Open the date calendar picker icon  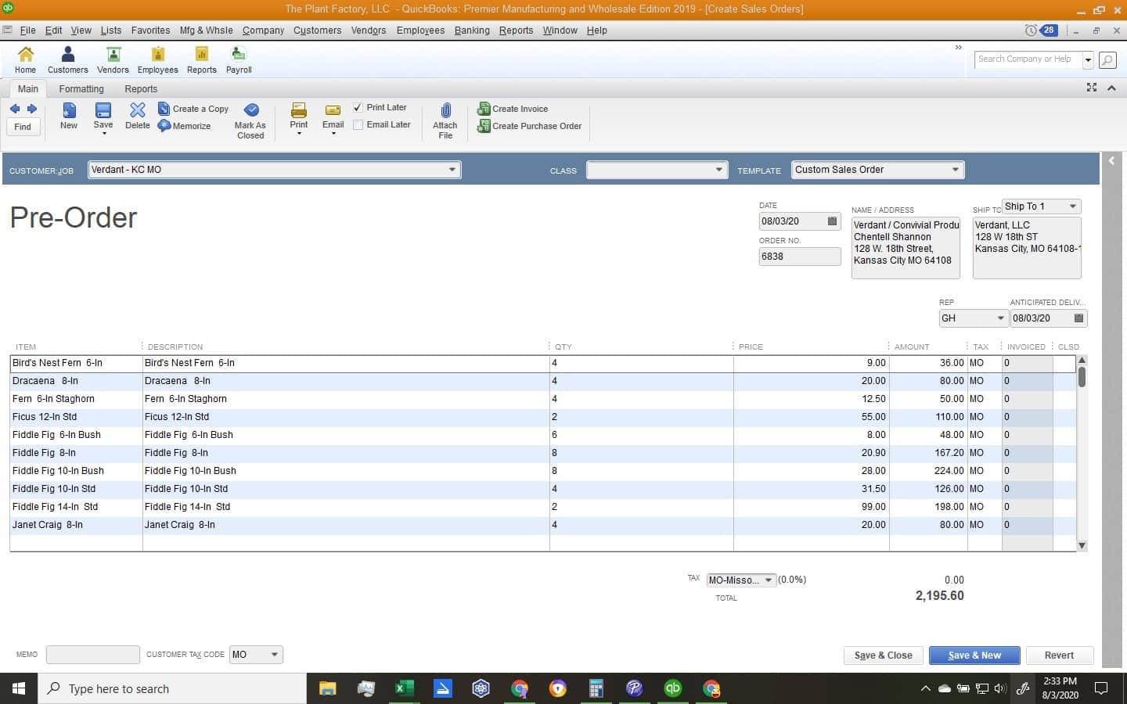click(x=832, y=221)
